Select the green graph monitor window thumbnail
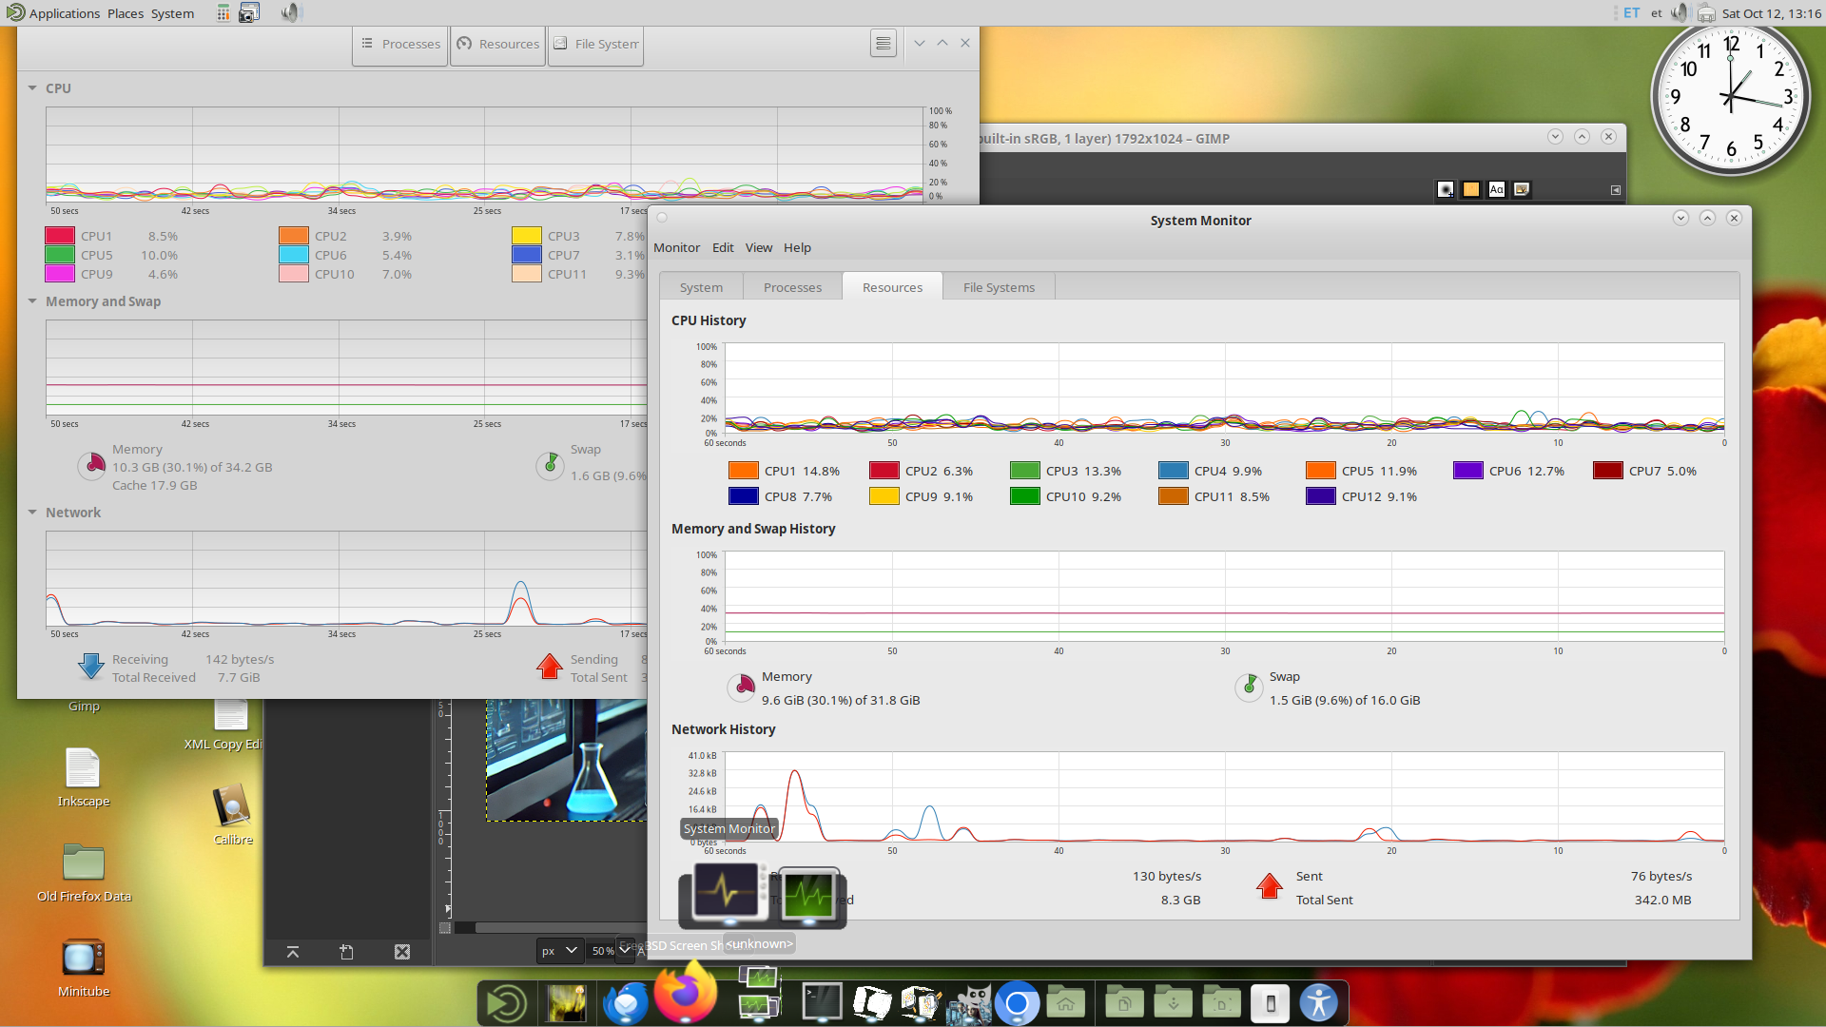This screenshot has height=1027, width=1826. click(x=808, y=896)
